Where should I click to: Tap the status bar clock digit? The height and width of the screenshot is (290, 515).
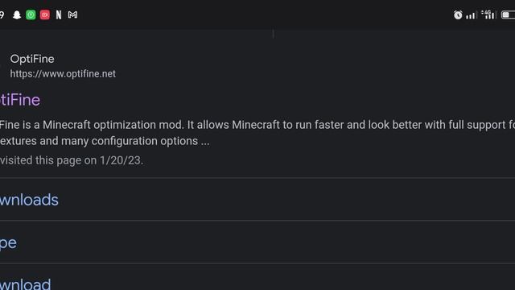pyautogui.click(x=2, y=14)
